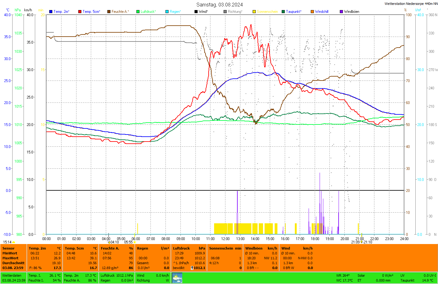
Task: Select the Taupunkt legend label
Action: click(293, 12)
